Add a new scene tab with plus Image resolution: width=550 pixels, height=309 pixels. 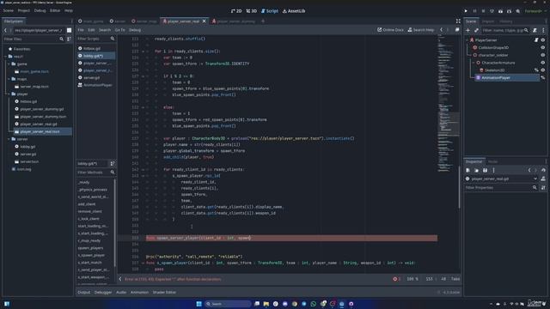pos(263,21)
